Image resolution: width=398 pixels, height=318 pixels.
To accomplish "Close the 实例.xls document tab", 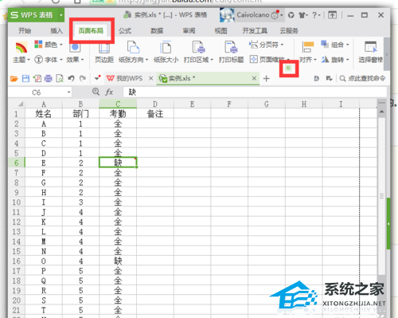I will click(254, 78).
